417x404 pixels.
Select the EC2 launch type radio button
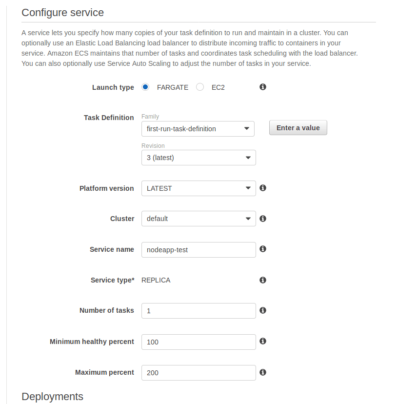click(200, 87)
